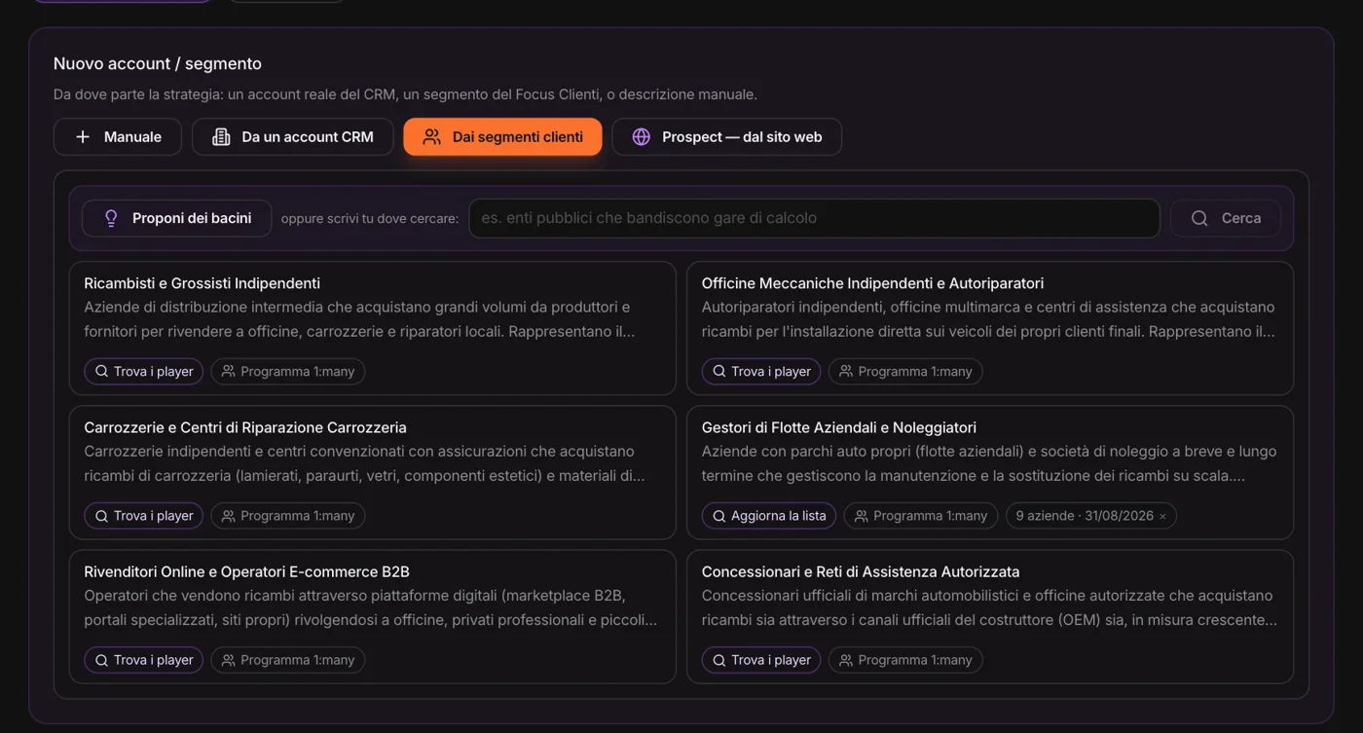Click the lightbulb icon on Proponi dei bacini

[111, 218]
